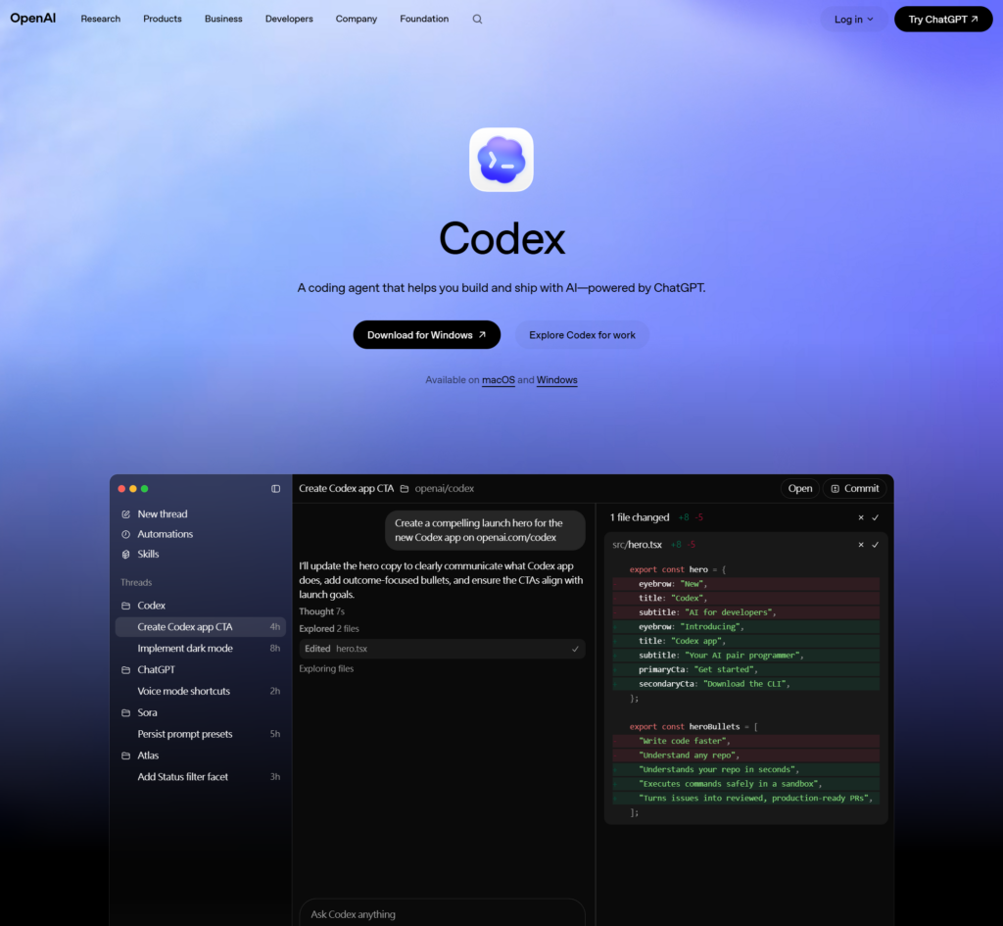Image resolution: width=1003 pixels, height=926 pixels.
Task: Click Explore Codex for work button
Action: [x=582, y=335]
